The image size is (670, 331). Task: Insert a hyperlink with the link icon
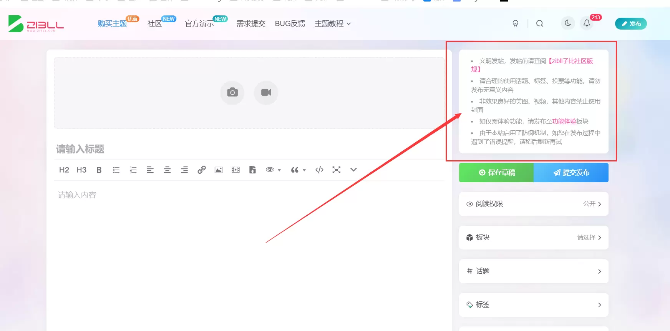[x=201, y=170]
